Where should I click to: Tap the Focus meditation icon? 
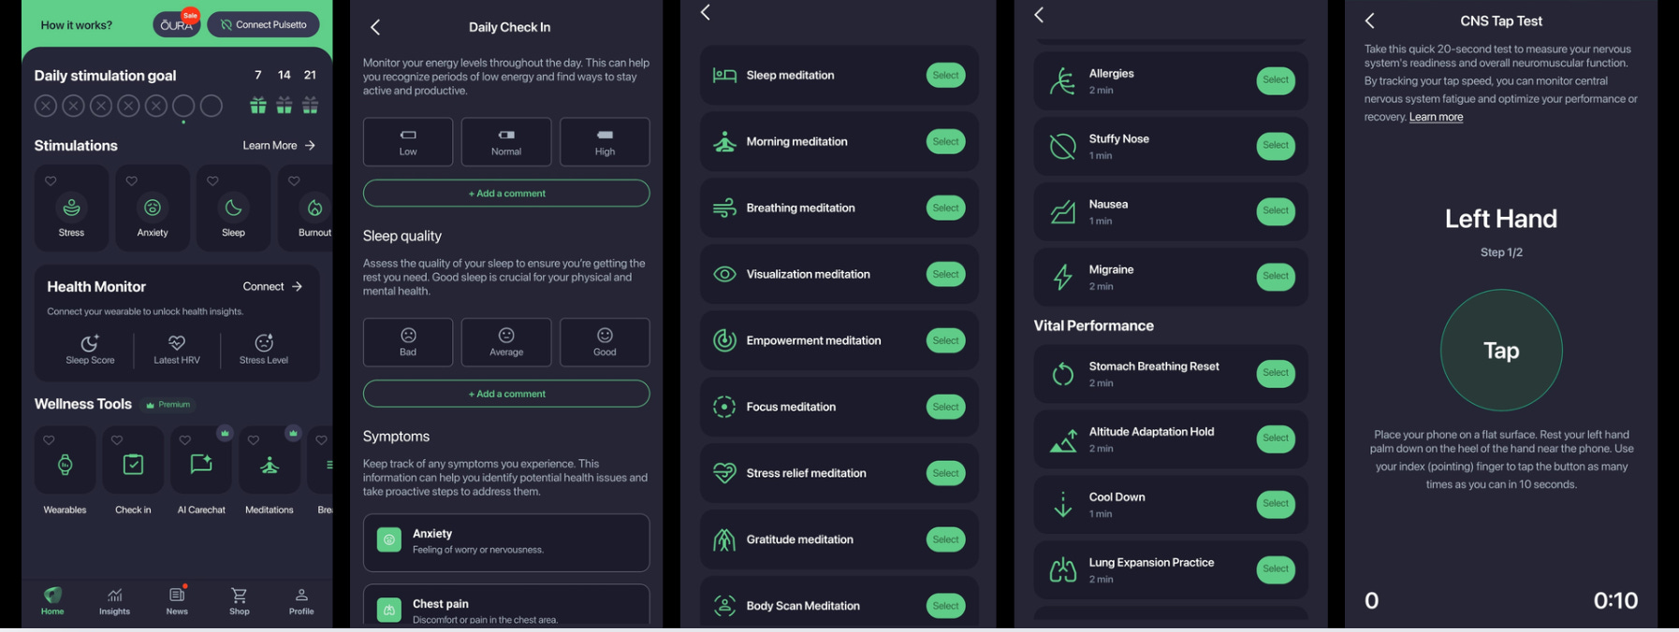pyautogui.click(x=724, y=407)
